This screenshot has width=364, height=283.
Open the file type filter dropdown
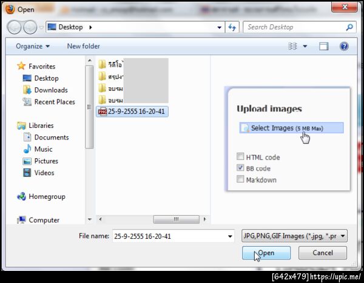coord(294,236)
